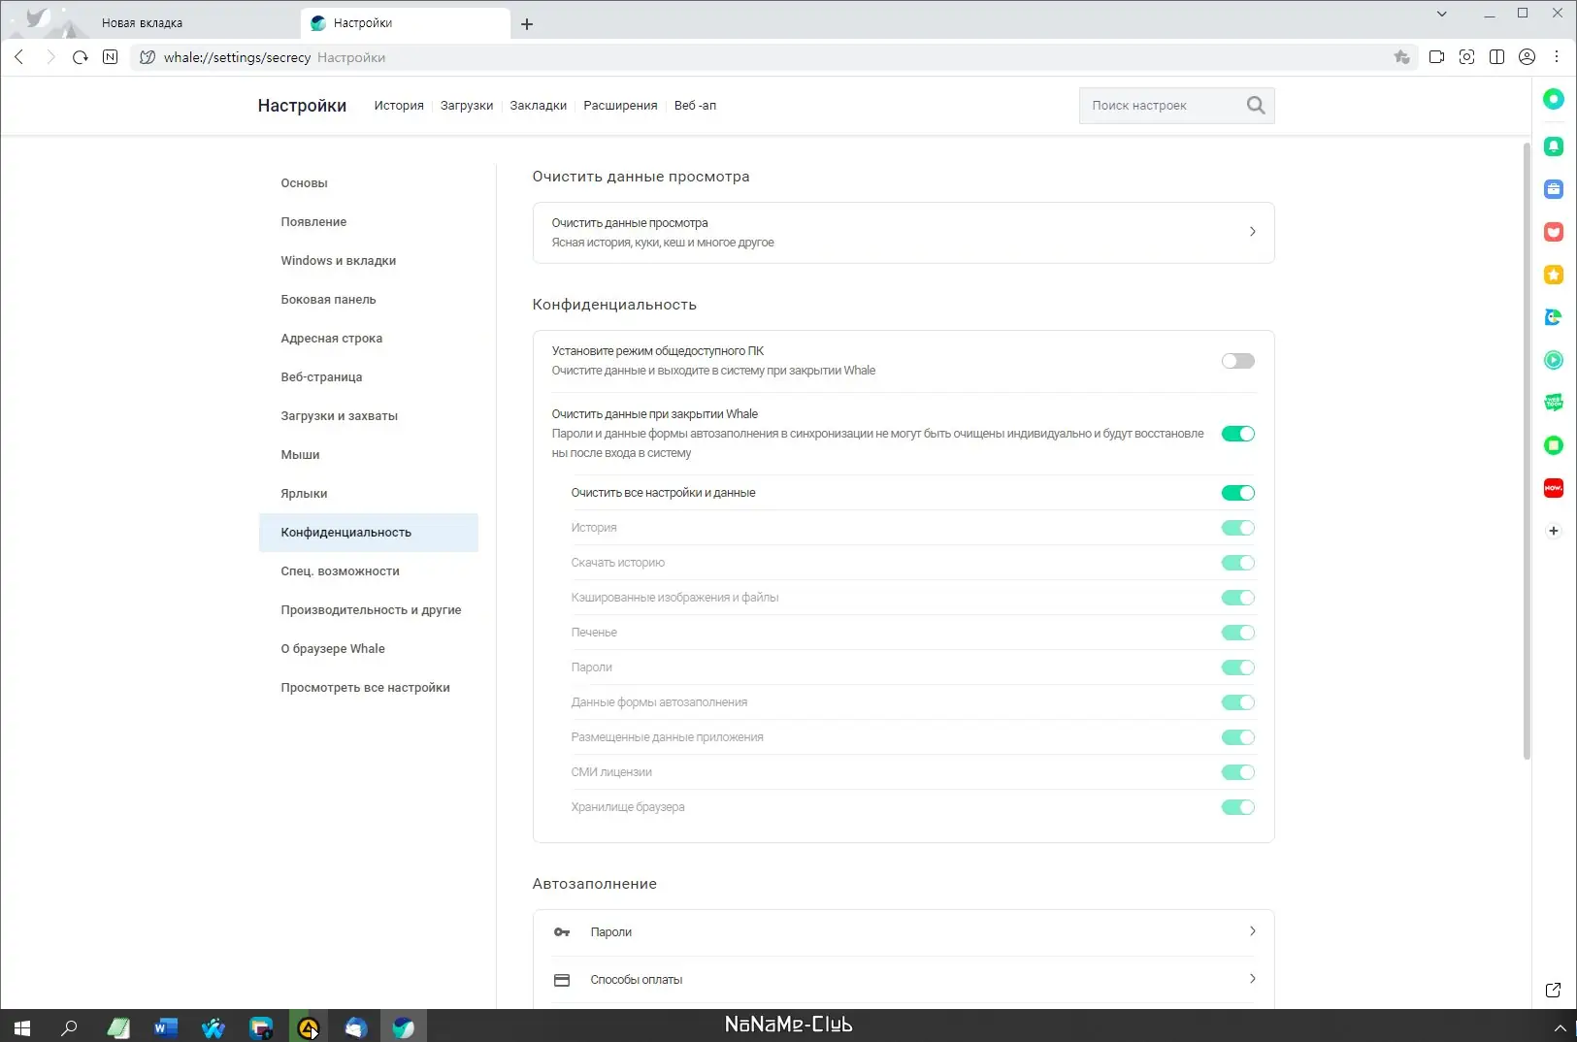
Task: Open the green play-button media sidebar app
Action: click(1554, 360)
